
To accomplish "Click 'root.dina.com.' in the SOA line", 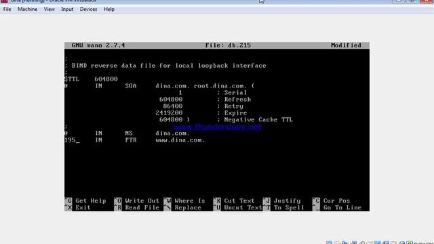I will tap(220, 86).
